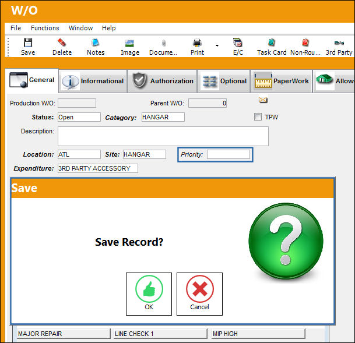Click the empty Priority field
Viewport: 355px width, 343px height.
tap(229, 154)
